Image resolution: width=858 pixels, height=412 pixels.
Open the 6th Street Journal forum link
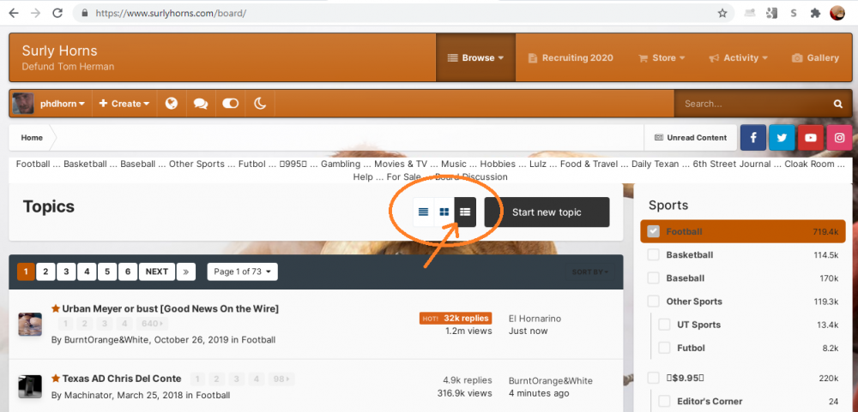pos(732,164)
